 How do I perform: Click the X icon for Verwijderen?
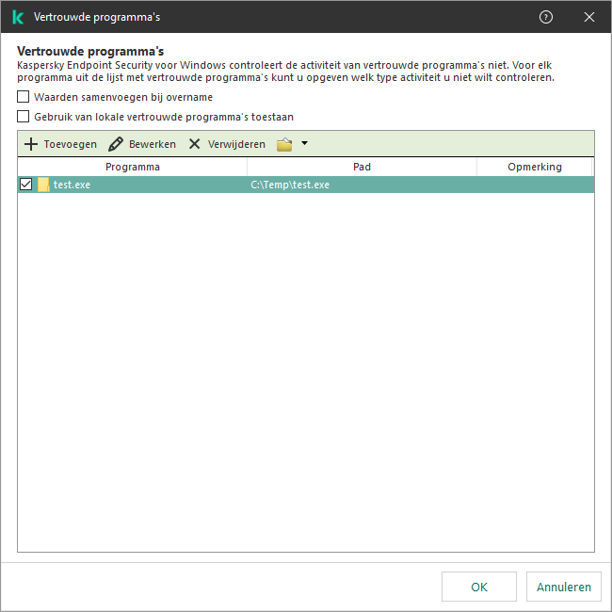(194, 144)
